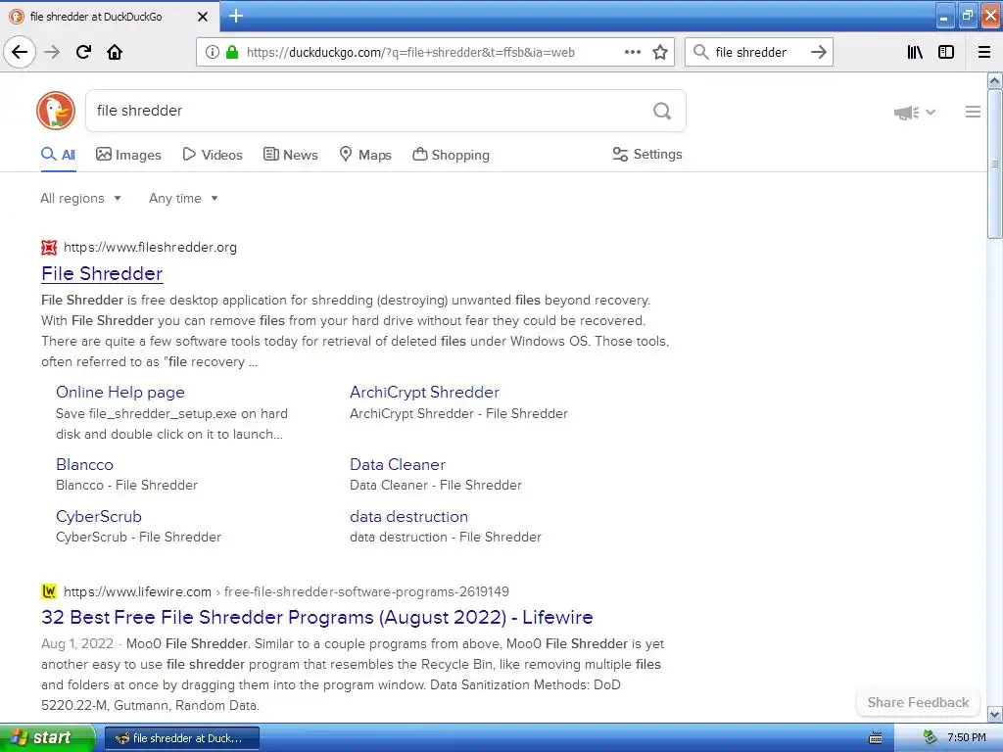Image resolution: width=1003 pixels, height=752 pixels.
Task: Reload the current page
Action: pyautogui.click(x=83, y=52)
